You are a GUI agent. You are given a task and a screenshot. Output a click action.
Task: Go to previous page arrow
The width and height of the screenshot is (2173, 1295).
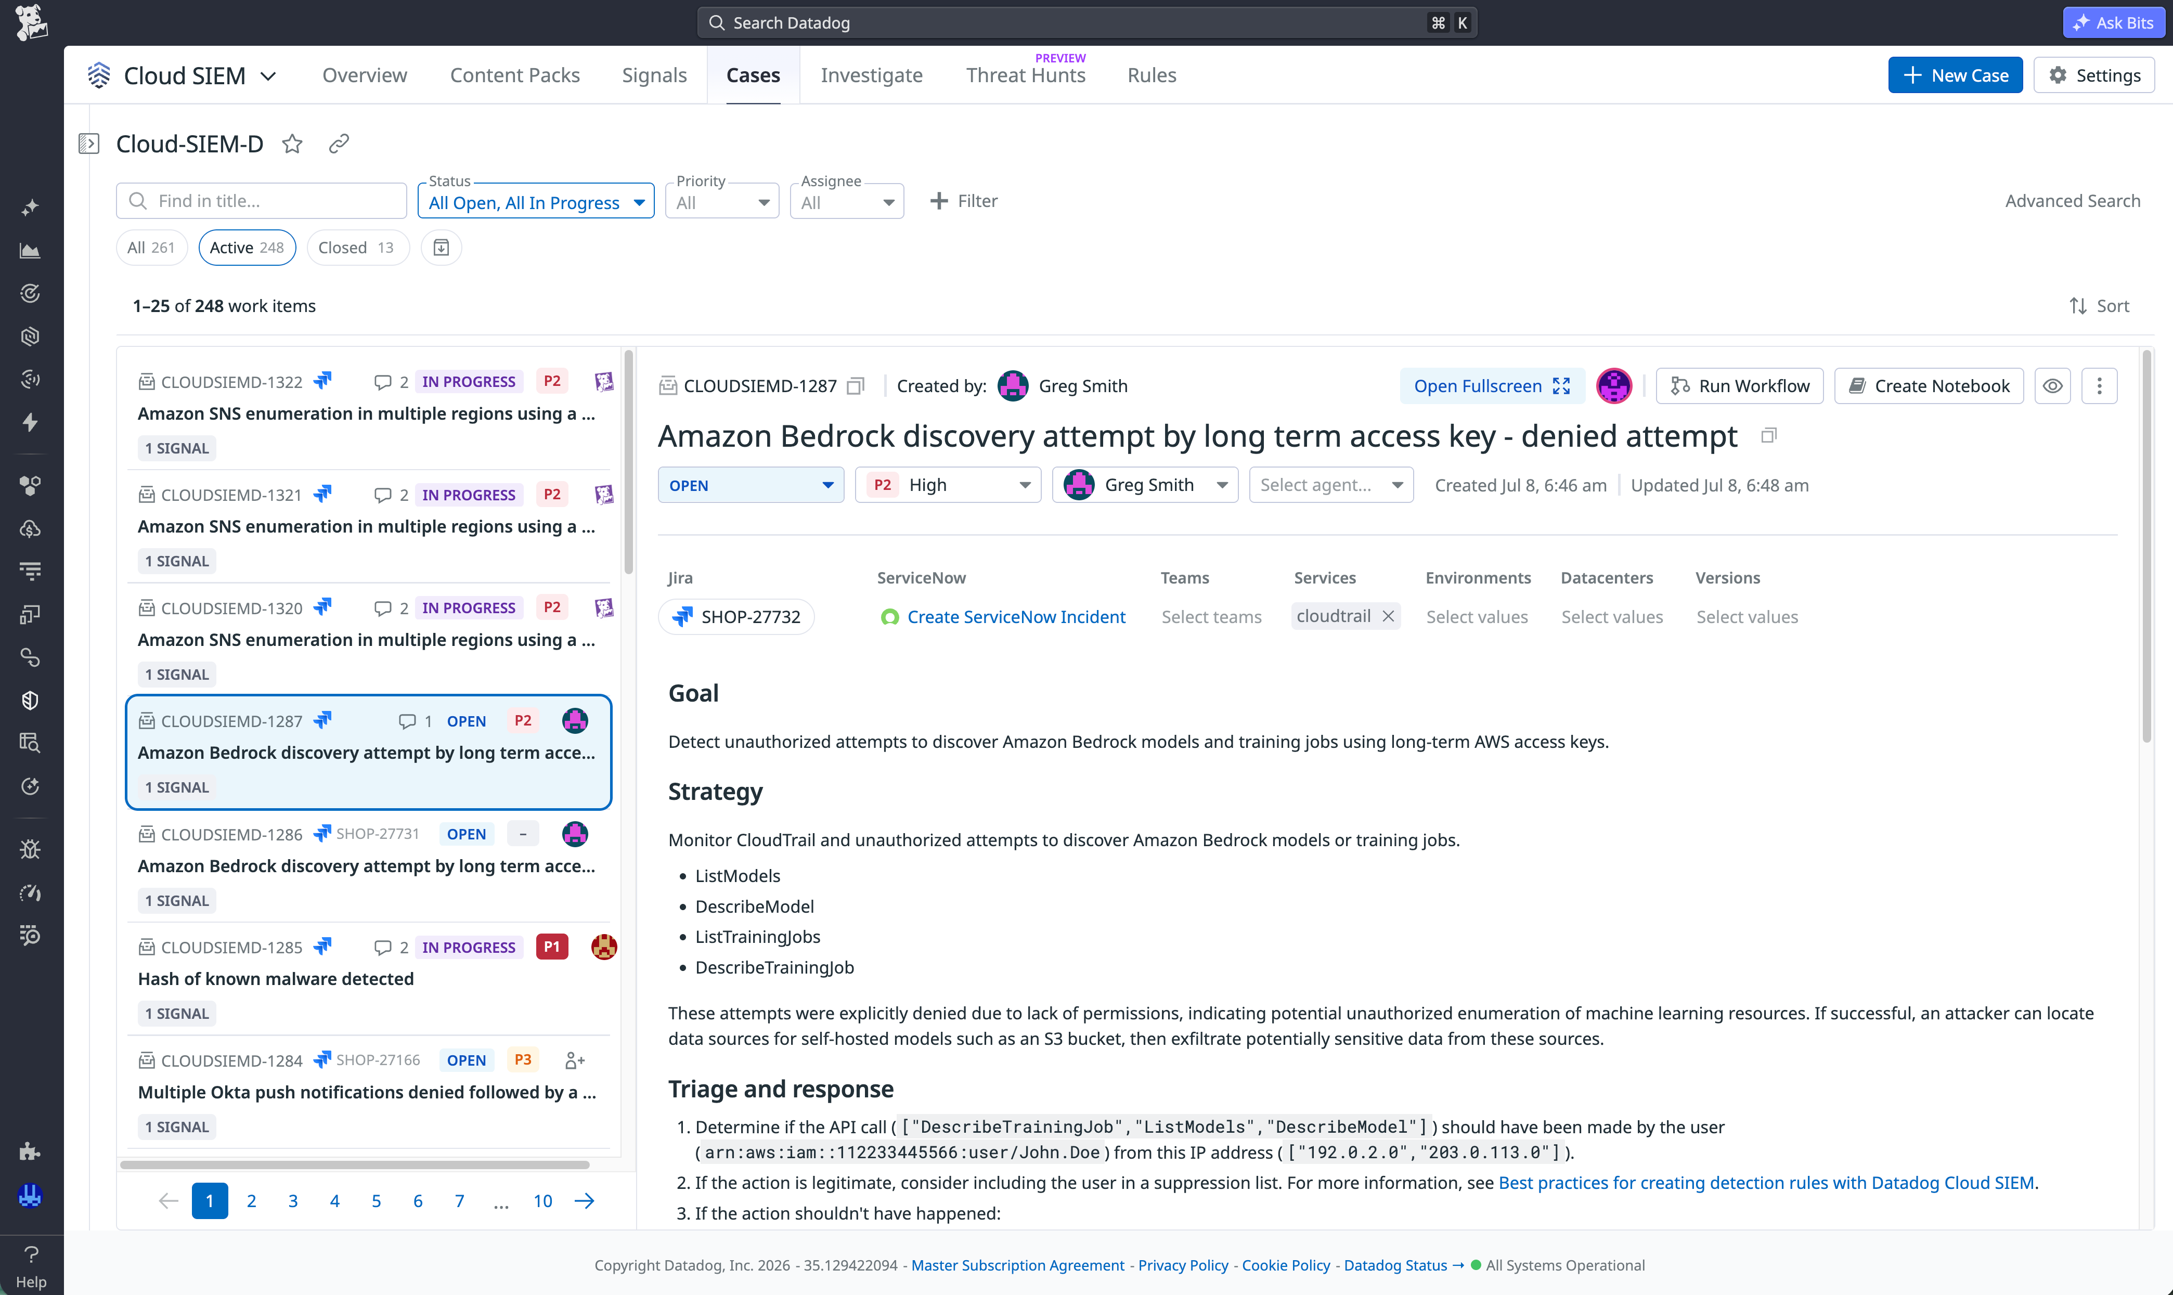click(169, 1201)
